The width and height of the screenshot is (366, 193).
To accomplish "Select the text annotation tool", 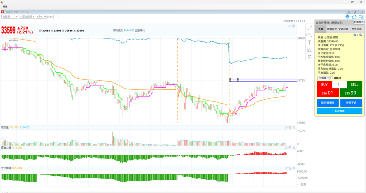I will pyautogui.click(x=310, y=42).
